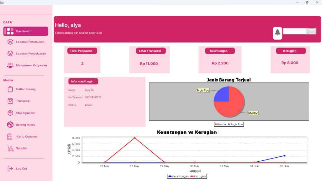
Task: Click the Stok Opname box icon
Action: (10, 113)
